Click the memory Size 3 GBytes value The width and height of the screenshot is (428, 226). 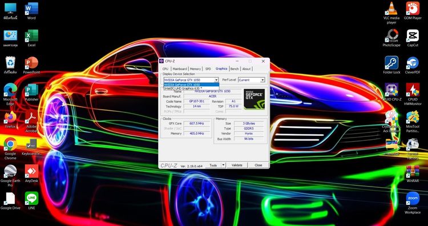[x=248, y=123]
